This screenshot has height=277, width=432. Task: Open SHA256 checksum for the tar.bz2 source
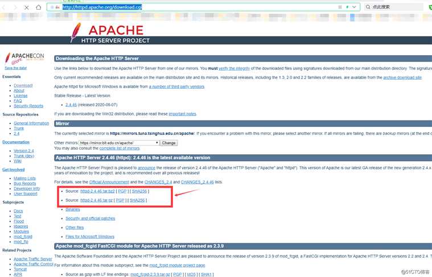(139, 191)
